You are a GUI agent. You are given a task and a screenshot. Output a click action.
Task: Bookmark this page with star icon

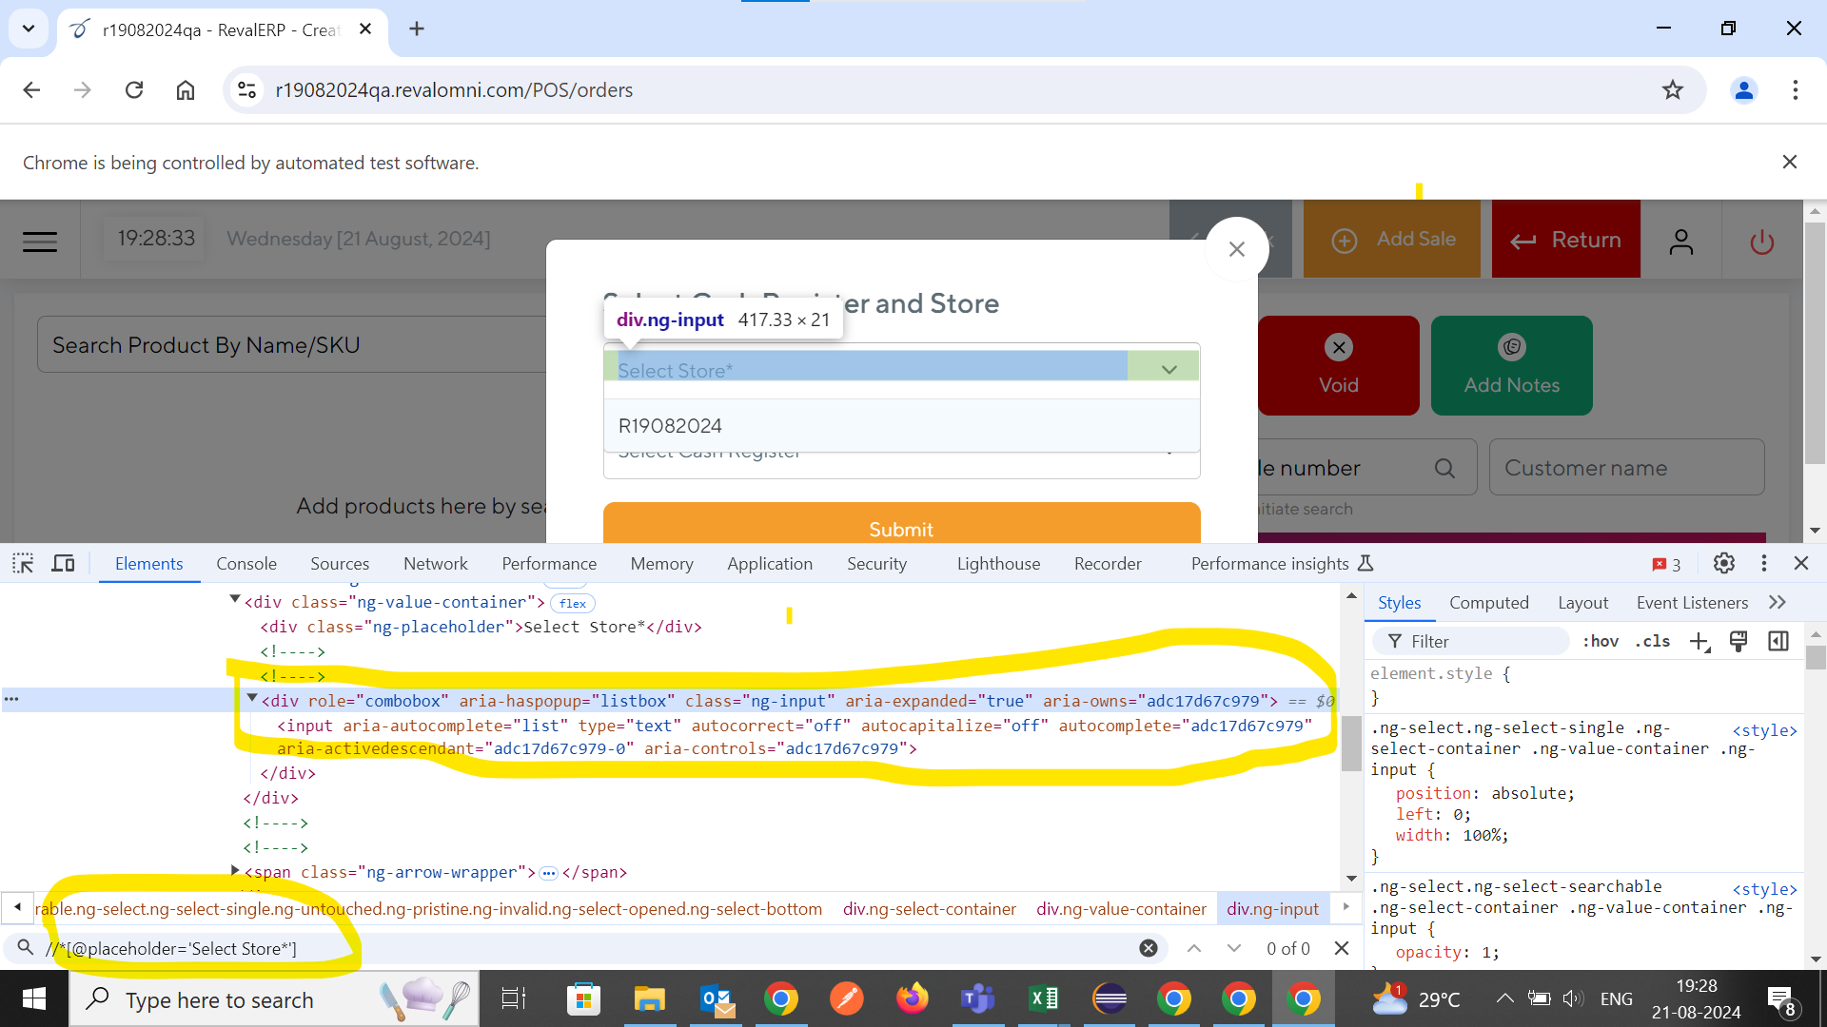coord(1672,90)
